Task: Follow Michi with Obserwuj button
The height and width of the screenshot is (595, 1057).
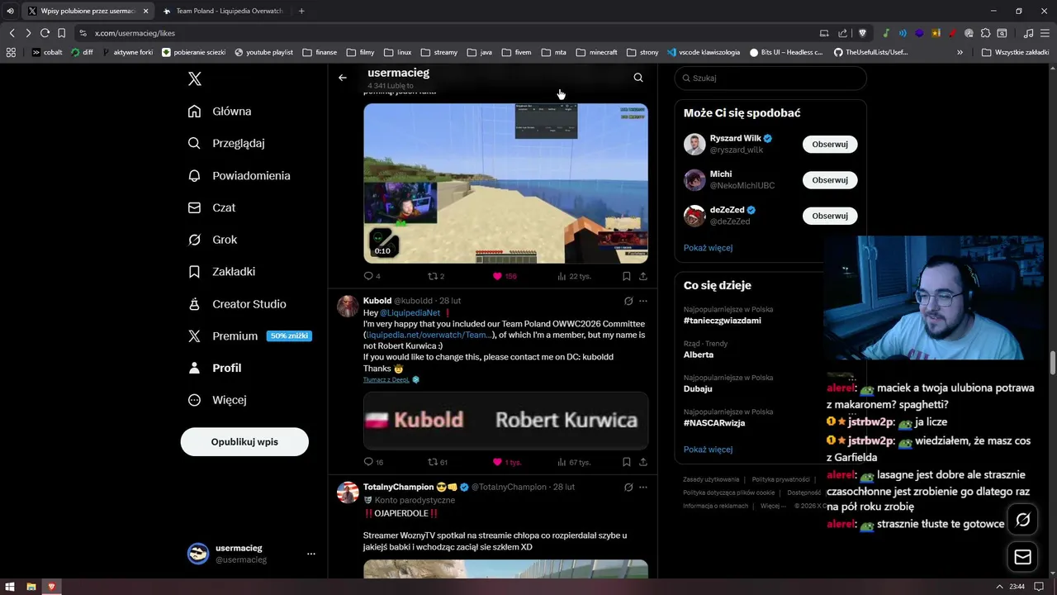Action: [x=830, y=179]
